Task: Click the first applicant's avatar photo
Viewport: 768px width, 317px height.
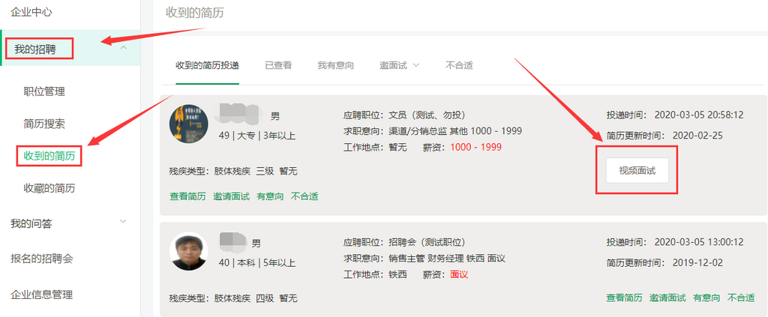Action: [189, 124]
